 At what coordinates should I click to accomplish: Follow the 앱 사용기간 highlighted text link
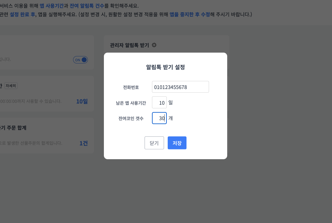point(51,6)
